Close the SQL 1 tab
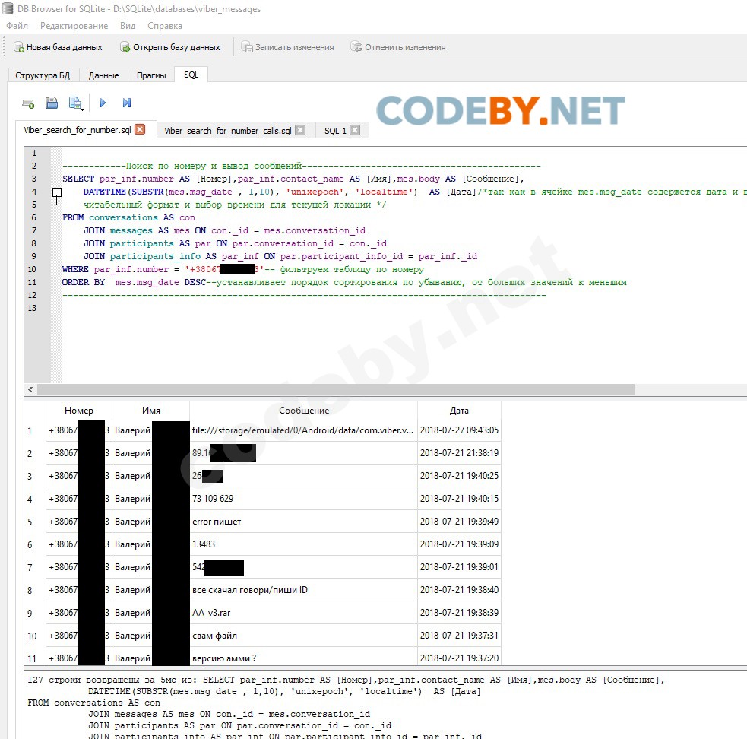Image resolution: width=747 pixels, height=739 pixels. [355, 131]
